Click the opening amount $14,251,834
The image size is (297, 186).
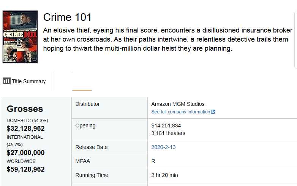[166, 126]
